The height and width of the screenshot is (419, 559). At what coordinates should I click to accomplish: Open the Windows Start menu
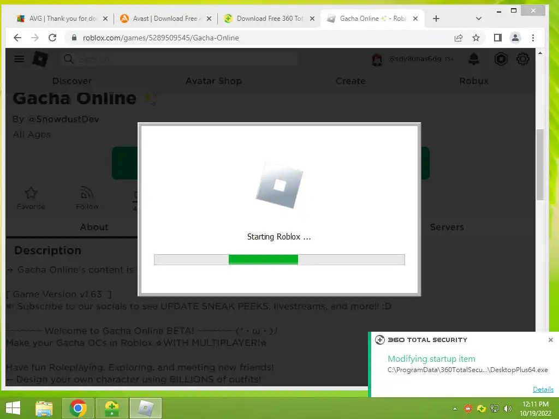[13, 408]
